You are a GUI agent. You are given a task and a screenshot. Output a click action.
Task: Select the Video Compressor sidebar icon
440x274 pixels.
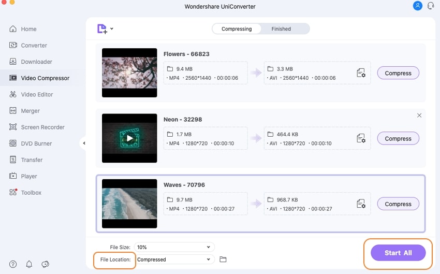coord(13,78)
